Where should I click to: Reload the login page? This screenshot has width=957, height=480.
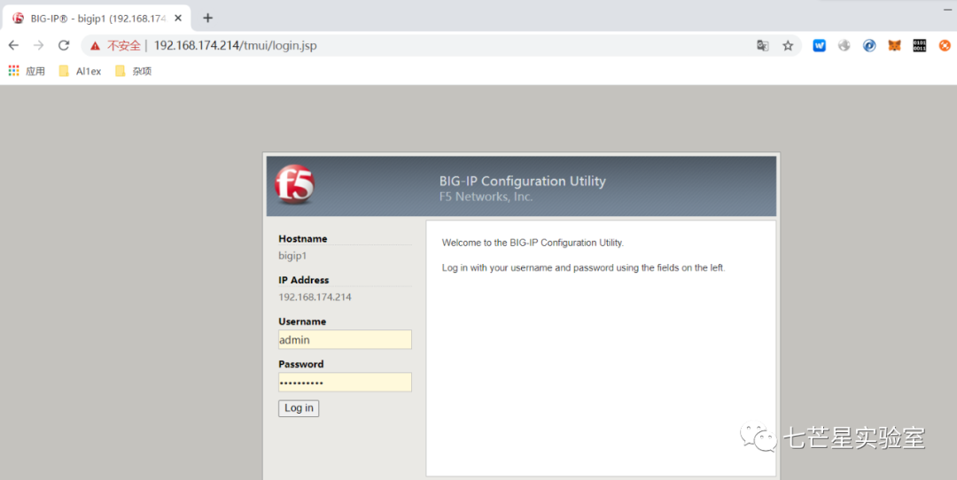[x=64, y=45]
